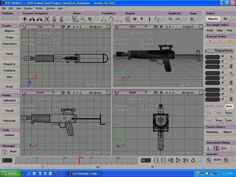Screen dimensions: 236x177
Task: Maximize the Front viewport C
Action: point(108,92)
